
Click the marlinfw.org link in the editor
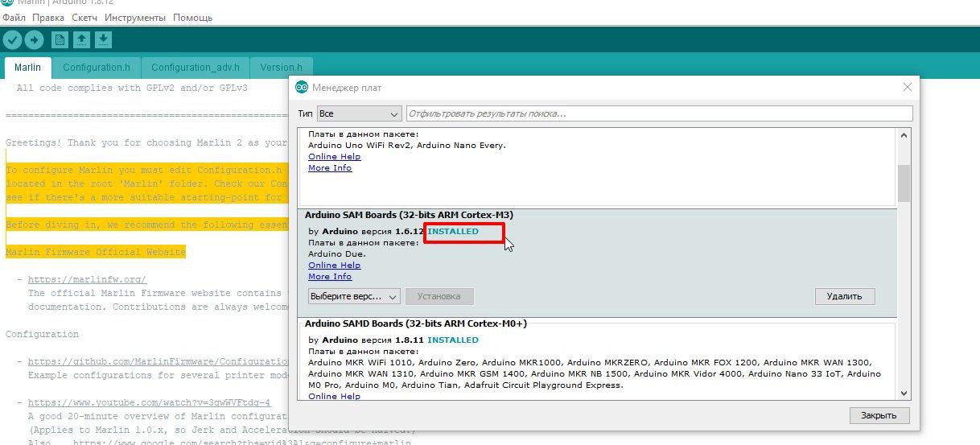[88, 279]
